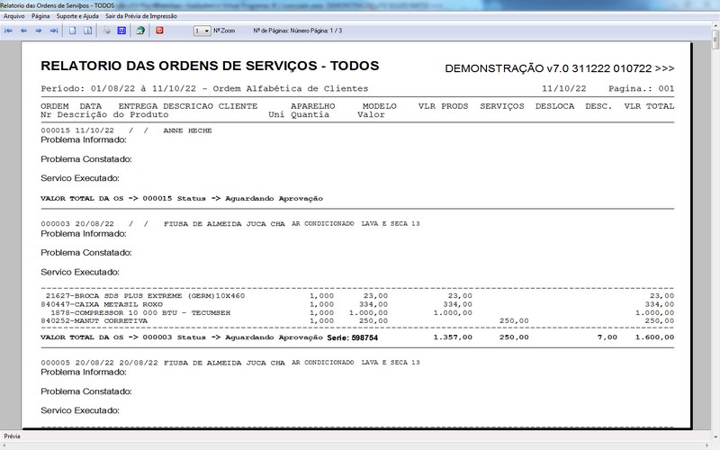Click the 840252-MANUT CORRETIVA item
Viewport: 720px width, 450px height.
click(94, 321)
